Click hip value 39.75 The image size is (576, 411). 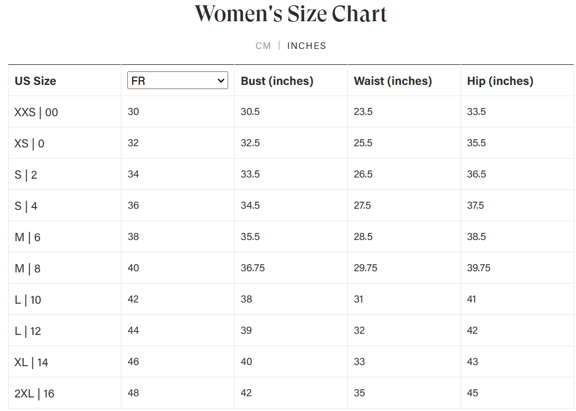pos(479,267)
